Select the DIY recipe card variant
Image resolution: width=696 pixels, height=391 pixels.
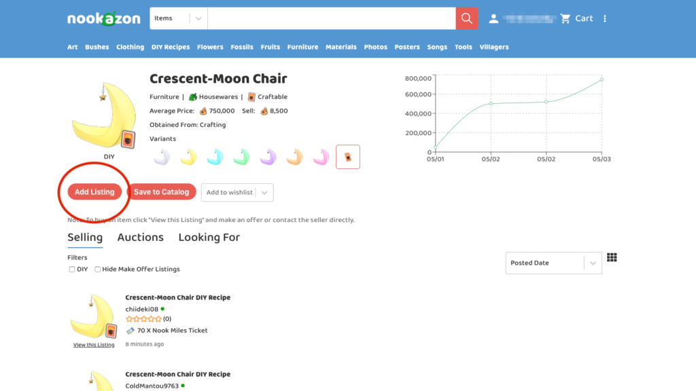click(348, 157)
